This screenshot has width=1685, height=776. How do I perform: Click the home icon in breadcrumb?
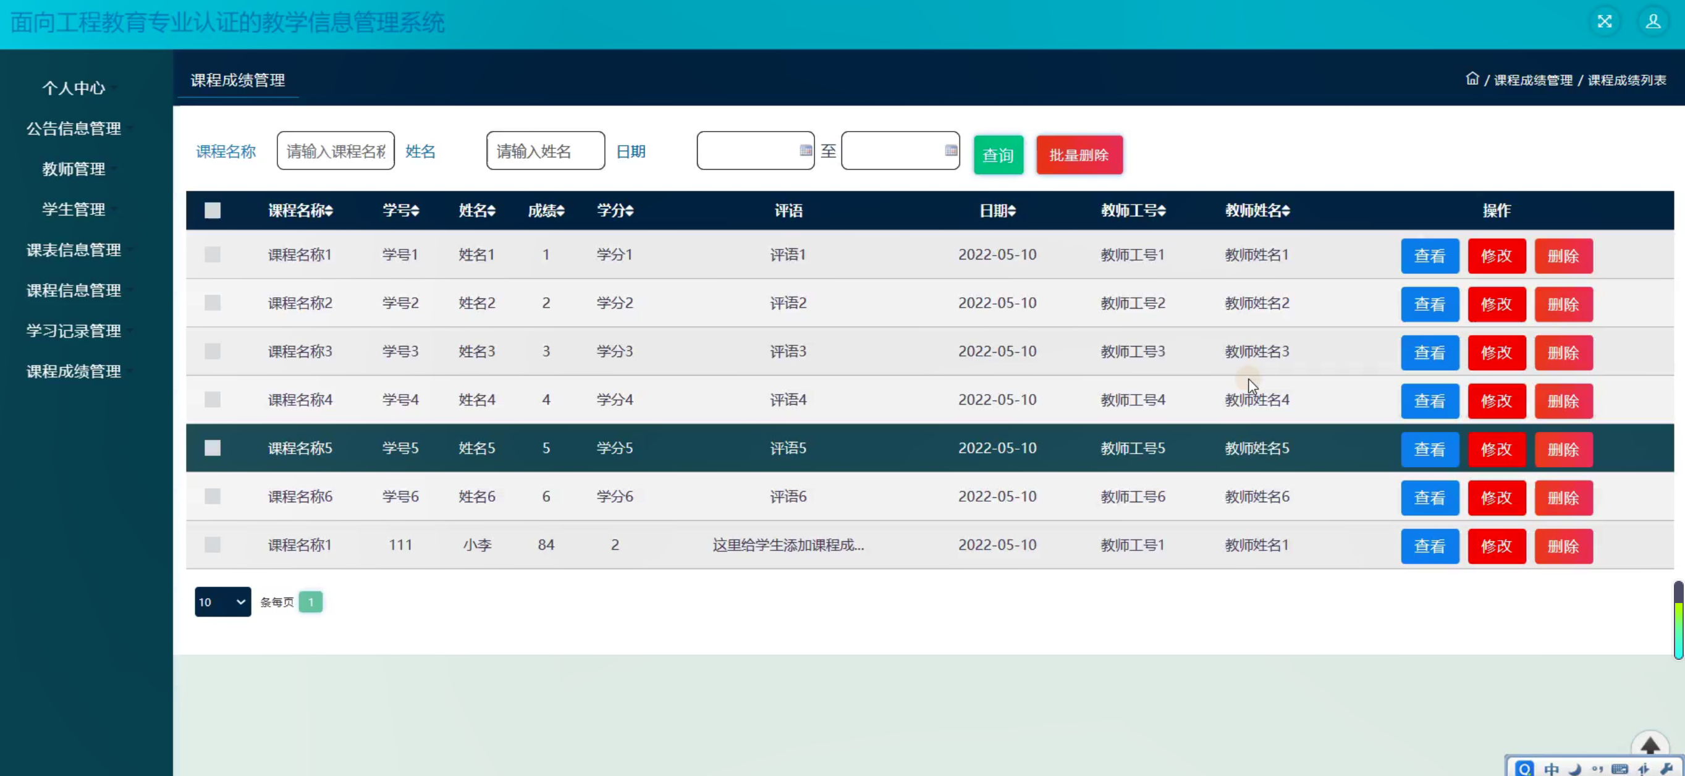1472,79
